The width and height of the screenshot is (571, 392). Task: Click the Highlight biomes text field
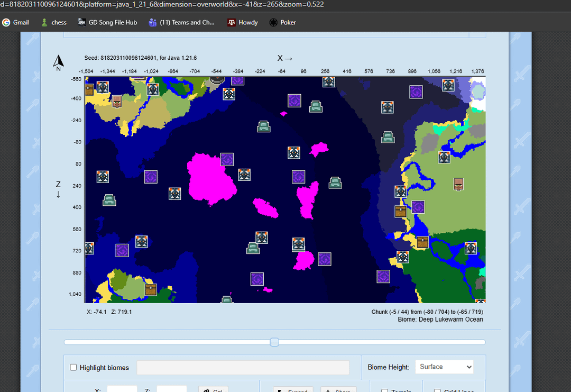click(x=243, y=368)
